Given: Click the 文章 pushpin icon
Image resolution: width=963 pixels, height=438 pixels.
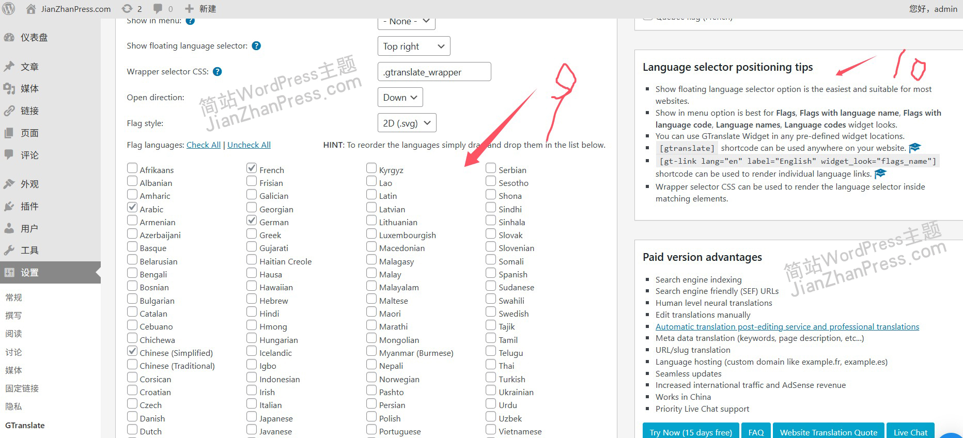Looking at the screenshot, I should (x=9, y=67).
